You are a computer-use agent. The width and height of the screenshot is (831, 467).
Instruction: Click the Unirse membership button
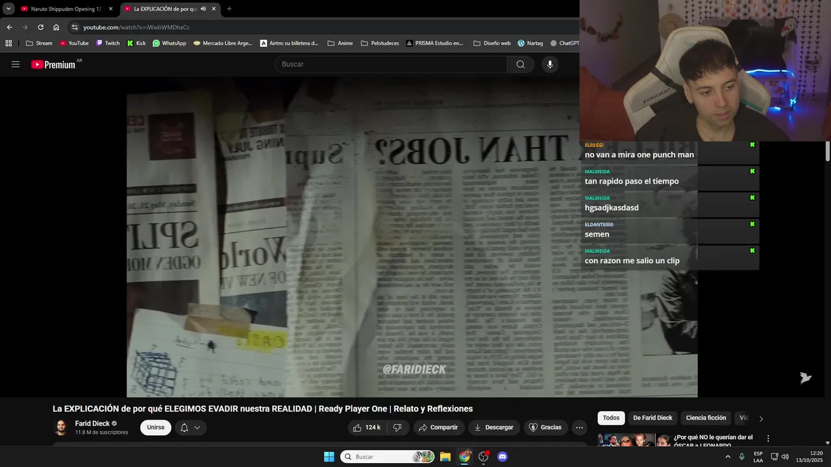[x=156, y=427]
